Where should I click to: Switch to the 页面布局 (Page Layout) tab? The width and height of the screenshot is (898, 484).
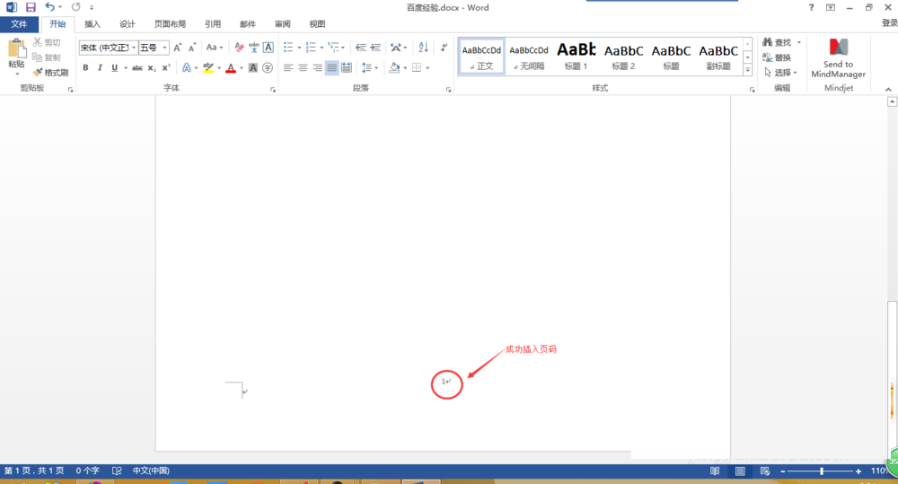pyautogui.click(x=170, y=24)
